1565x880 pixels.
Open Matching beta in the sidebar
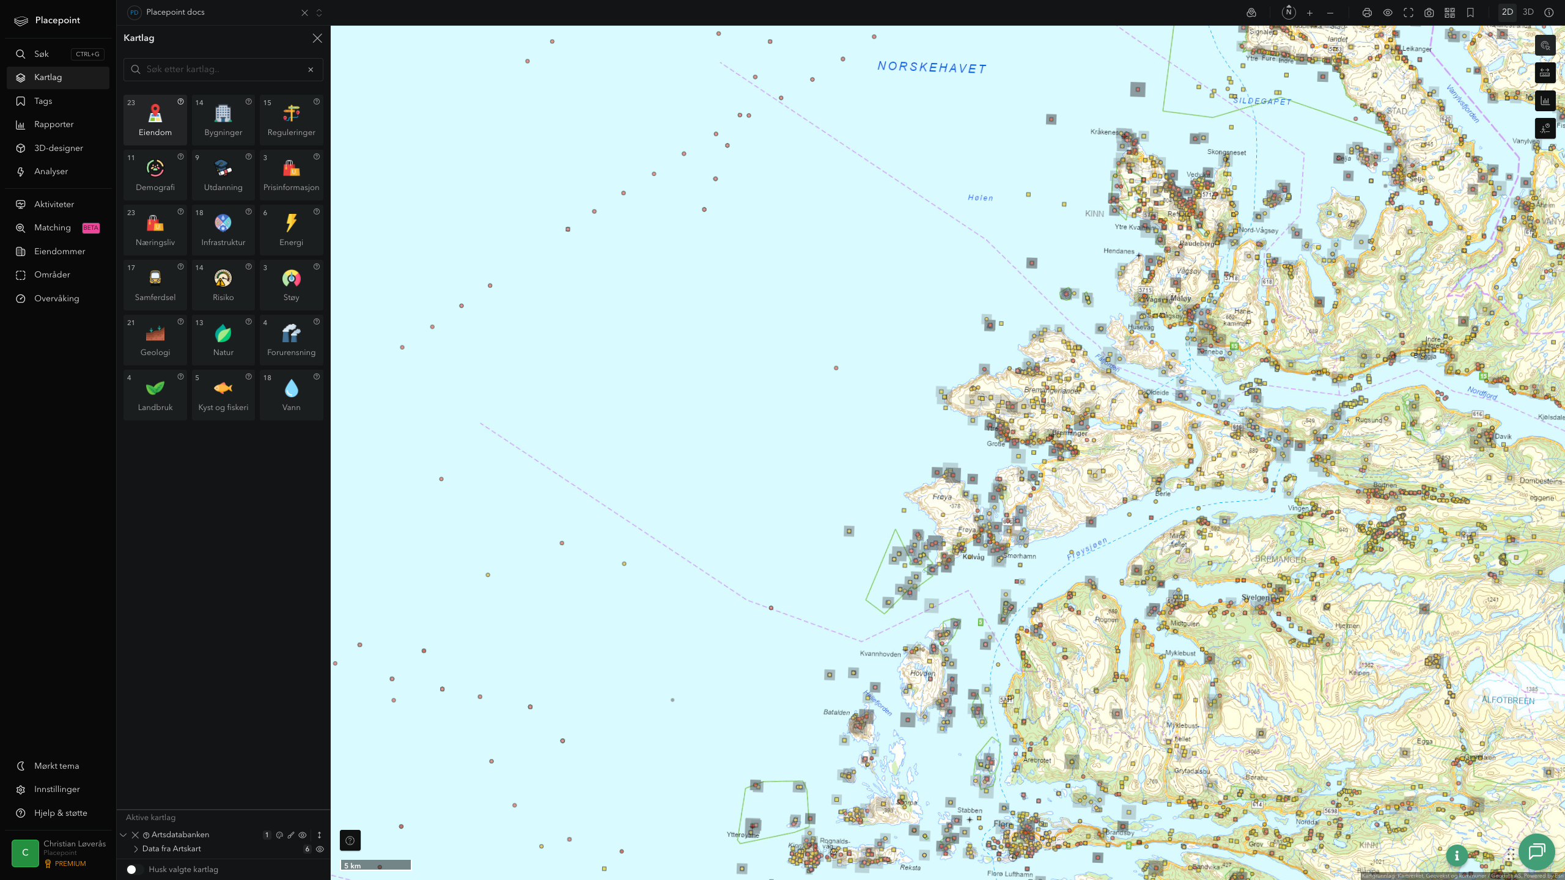click(x=58, y=228)
